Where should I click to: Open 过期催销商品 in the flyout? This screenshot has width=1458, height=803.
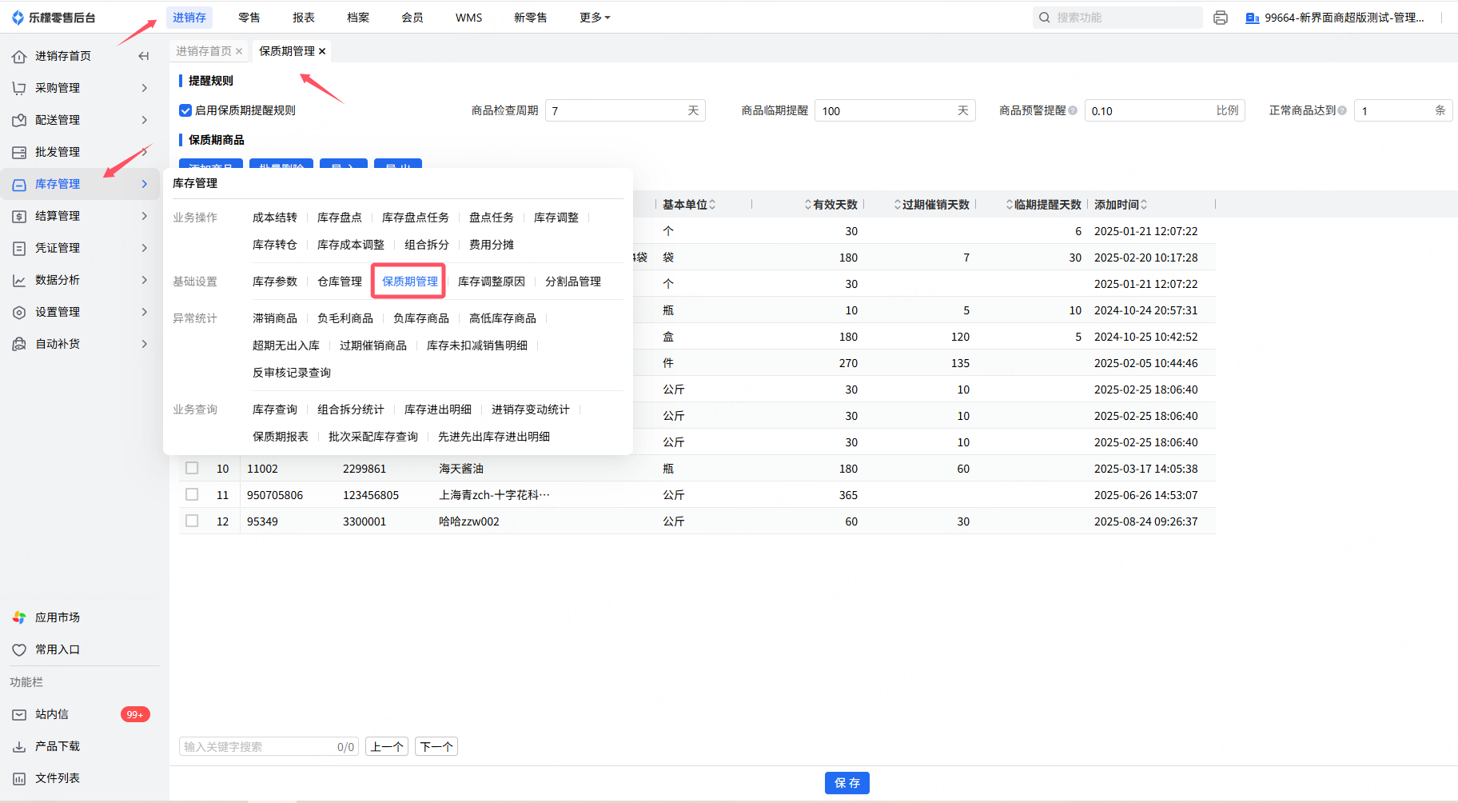coord(373,346)
